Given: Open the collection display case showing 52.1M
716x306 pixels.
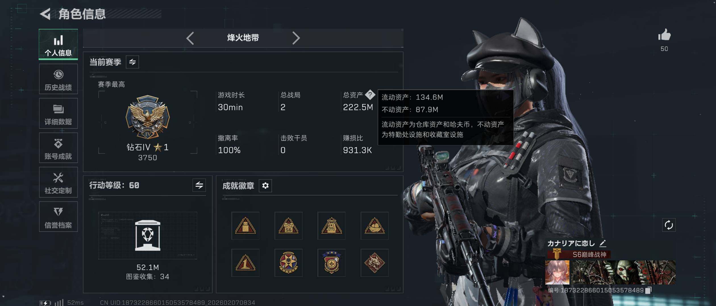Looking at the screenshot, I should coord(147,235).
